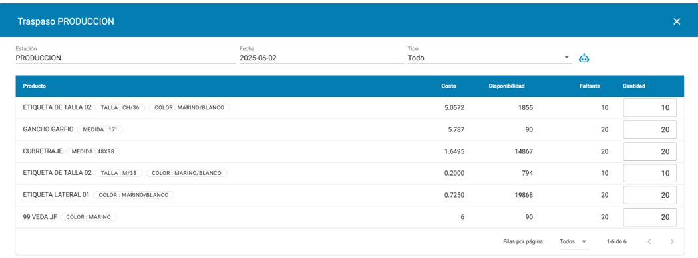
Task: Click the Estación field PRODUCCION
Action: click(x=126, y=58)
